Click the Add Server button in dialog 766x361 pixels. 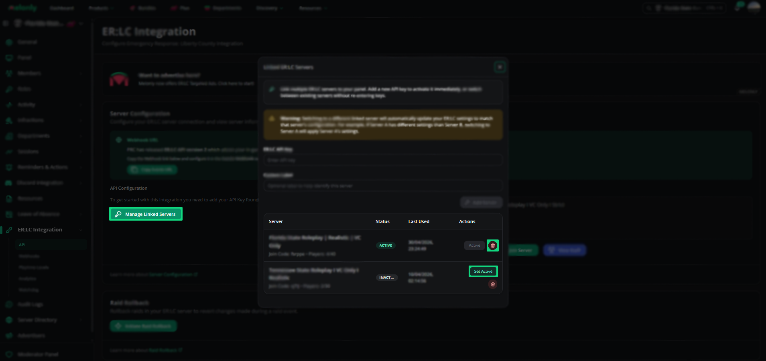tap(481, 203)
